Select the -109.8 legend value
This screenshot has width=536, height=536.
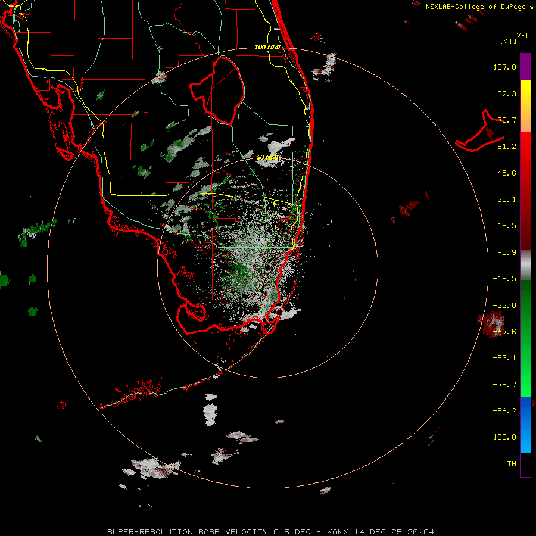(x=502, y=437)
